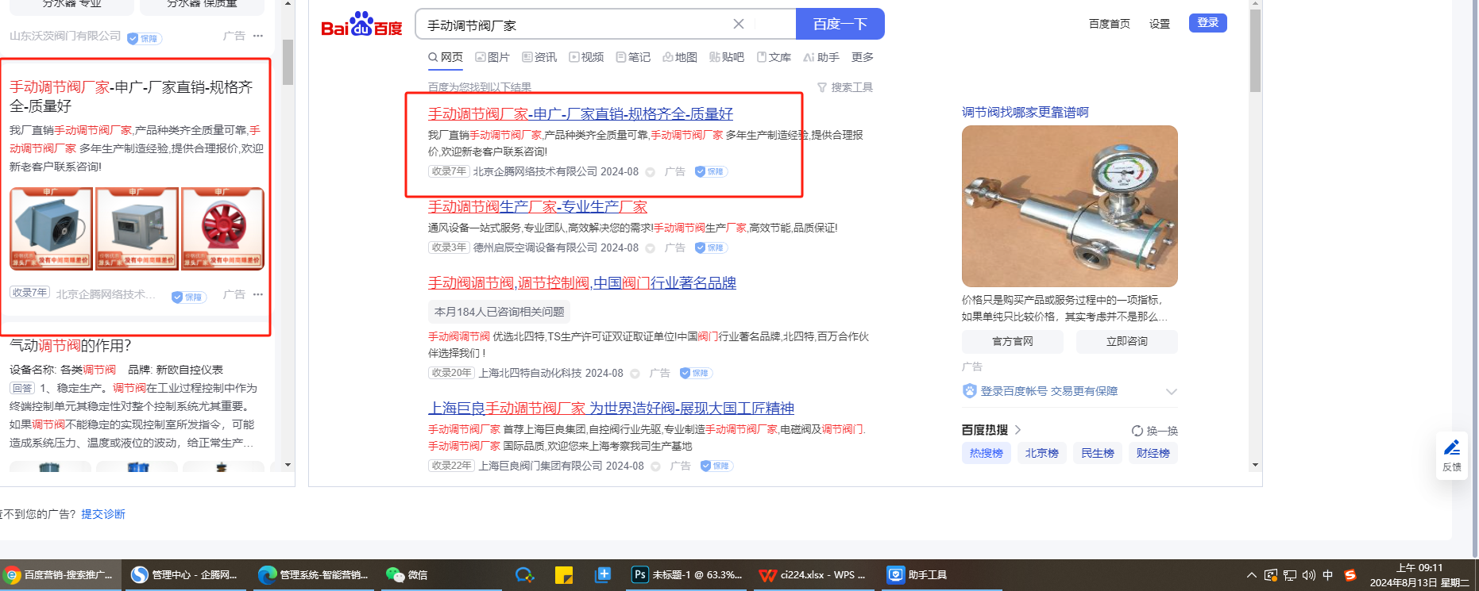Click the 百度一下 search button
Viewport: 1479px width, 591px height.
click(x=840, y=24)
